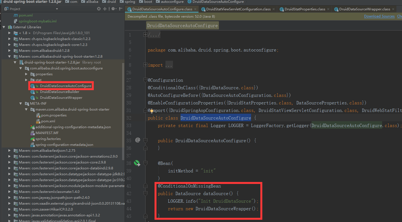Click the DruidDataSourceWrapper class icon in tree
Screen dimensions: 402x222
(x=32, y=98)
